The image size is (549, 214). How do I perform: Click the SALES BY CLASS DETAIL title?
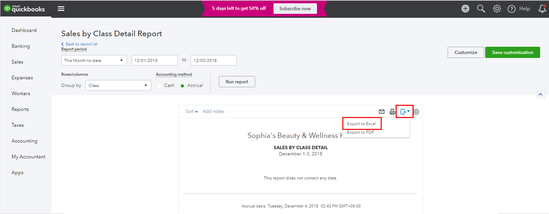[x=301, y=148]
